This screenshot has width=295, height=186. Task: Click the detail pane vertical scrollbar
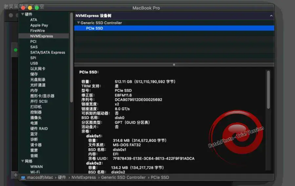pyautogui.click(x=268, y=90)
